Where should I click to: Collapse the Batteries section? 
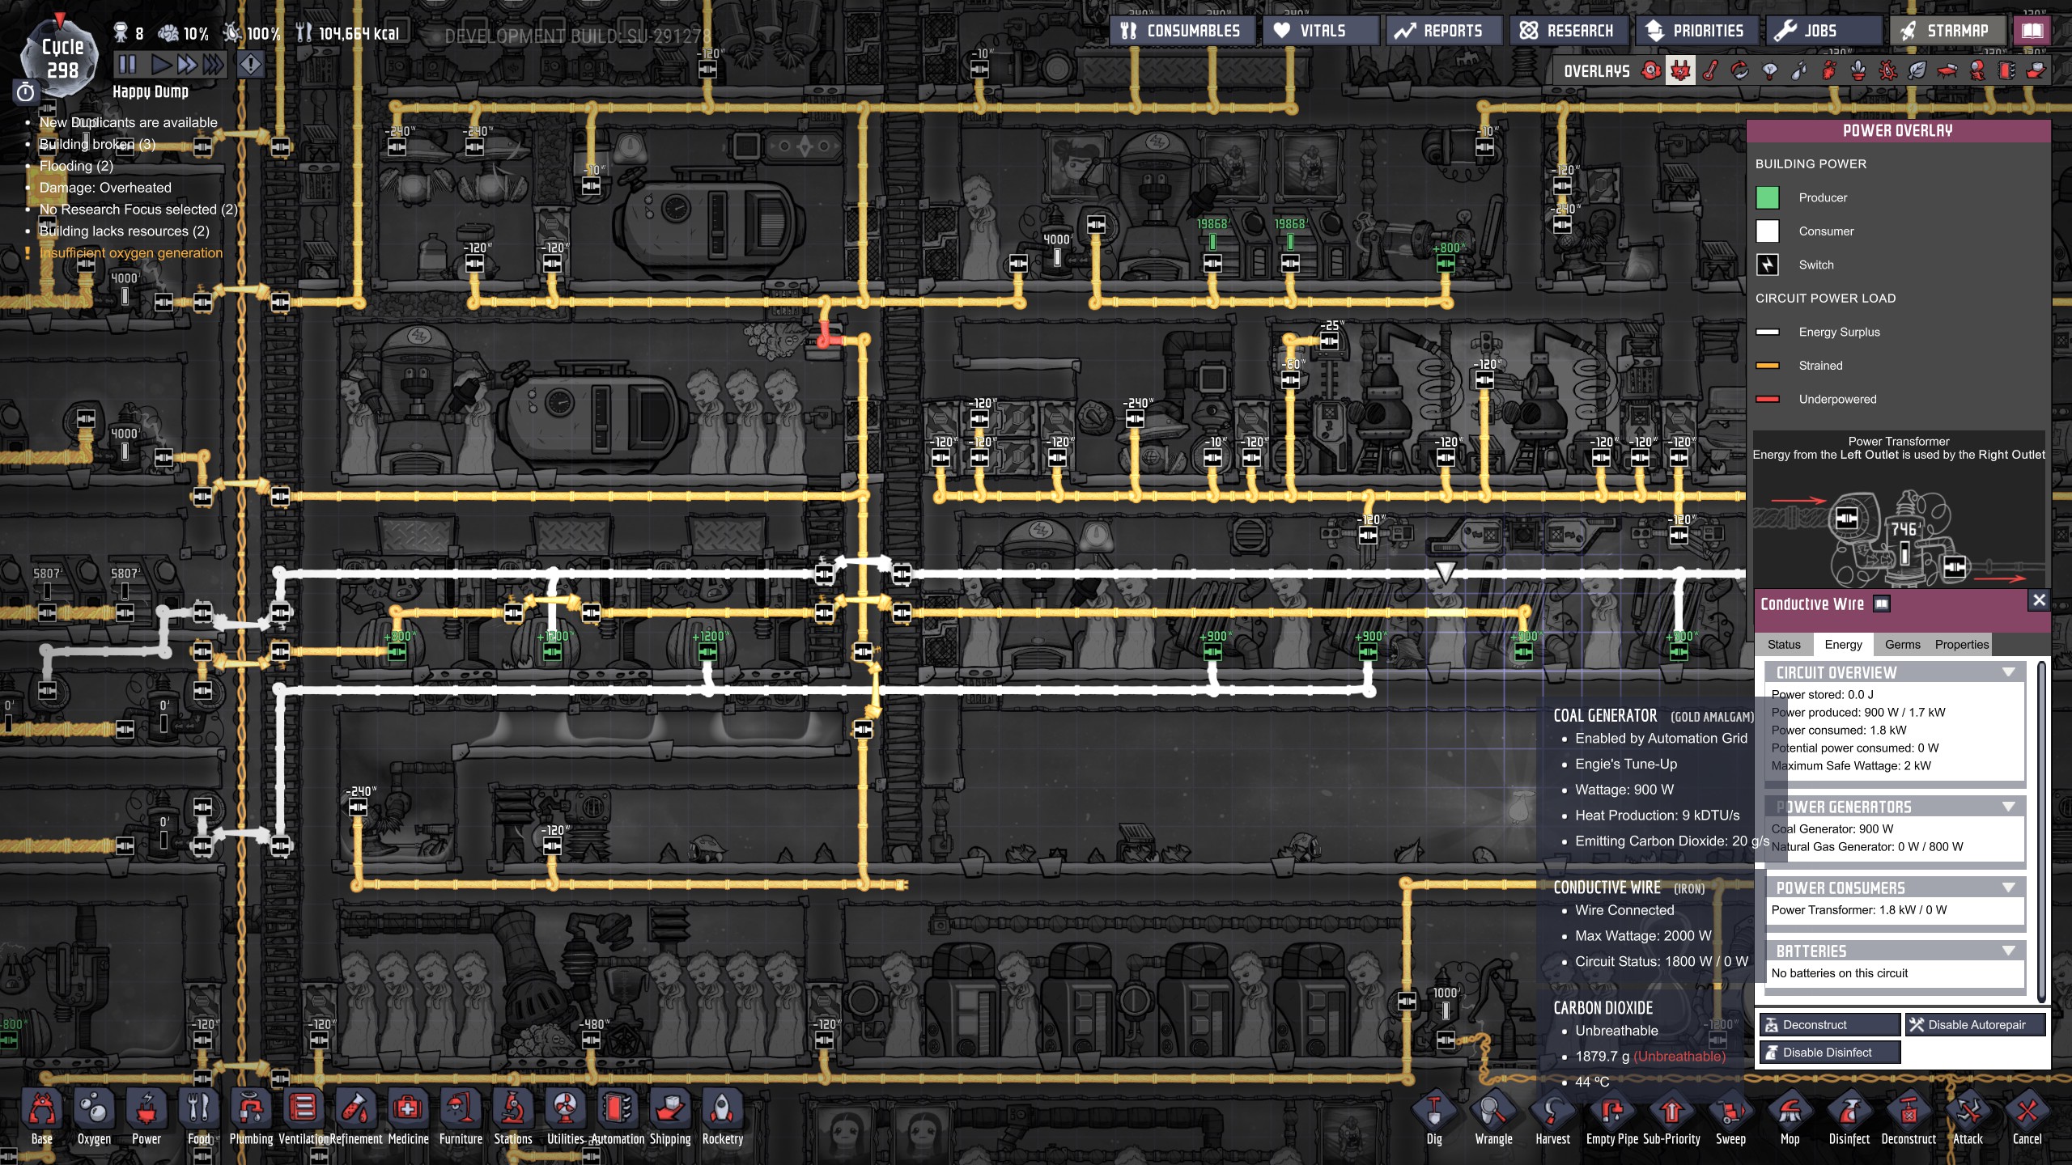pyautogui.click(x=2008, y=951)
